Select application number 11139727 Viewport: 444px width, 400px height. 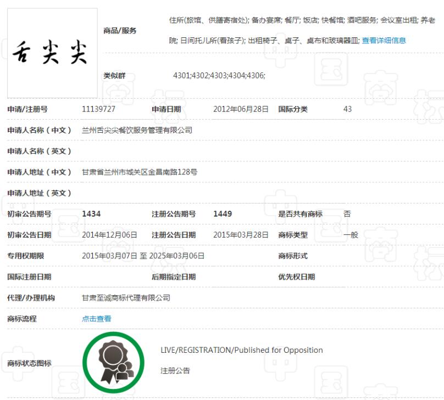pyautogui.click(x=98, y=109)
